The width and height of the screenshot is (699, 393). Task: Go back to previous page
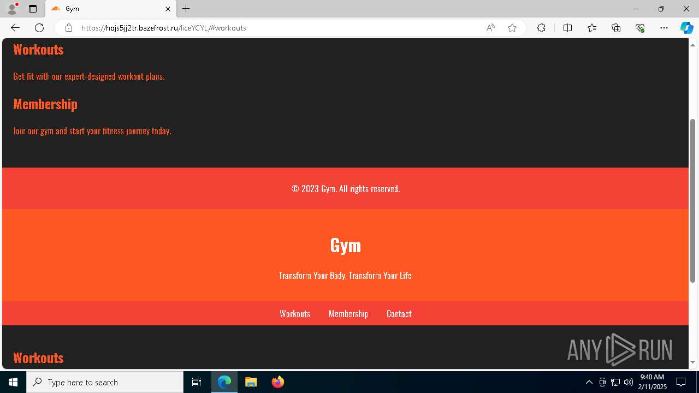pyautogui.click(x=15, y=28)
